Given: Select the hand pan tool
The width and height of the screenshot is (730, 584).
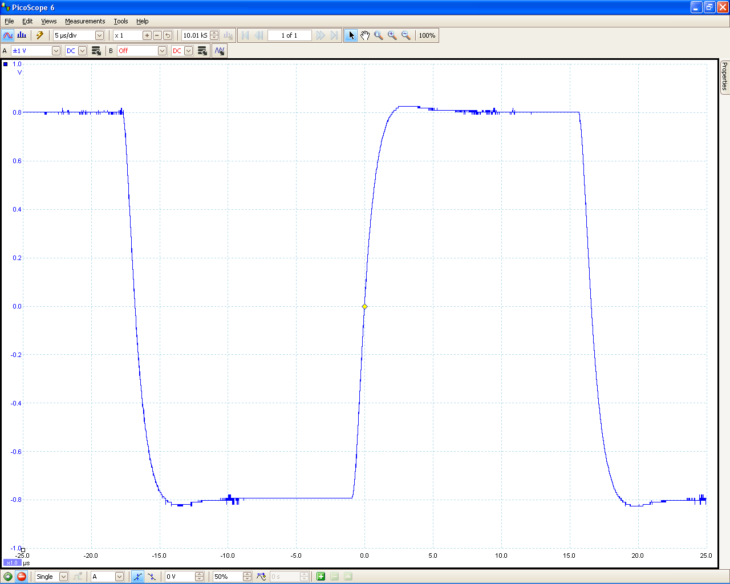Looking at the screenshot, I should click(365, 35).
